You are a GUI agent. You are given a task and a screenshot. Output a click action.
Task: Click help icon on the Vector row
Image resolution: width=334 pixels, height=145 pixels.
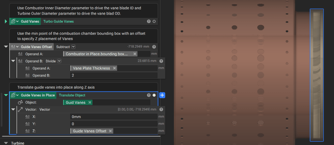[161, 110]
